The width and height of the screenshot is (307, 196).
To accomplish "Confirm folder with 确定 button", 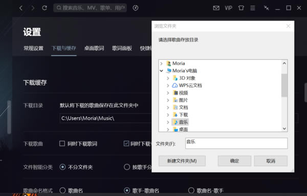I will pos(234,161).
